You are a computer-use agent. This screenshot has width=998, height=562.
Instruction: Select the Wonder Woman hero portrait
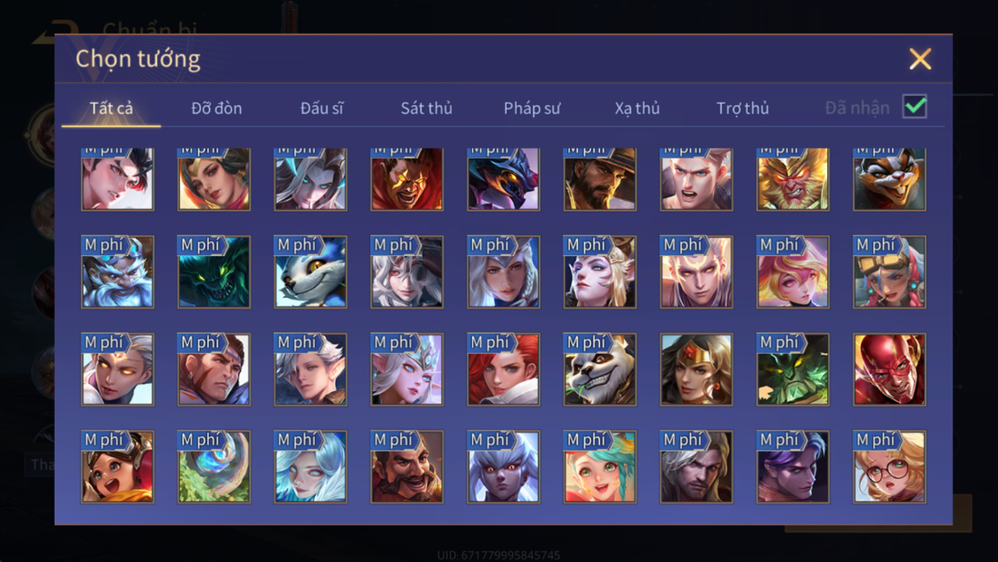[696, 369]
